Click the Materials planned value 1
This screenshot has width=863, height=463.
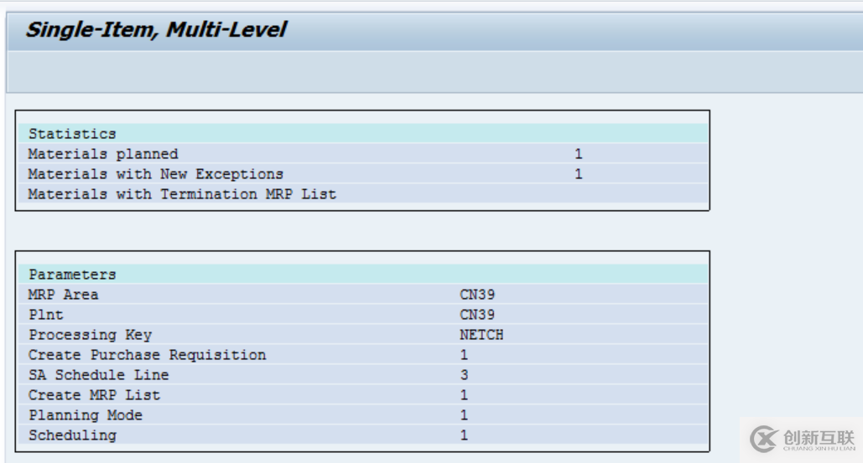578,154
